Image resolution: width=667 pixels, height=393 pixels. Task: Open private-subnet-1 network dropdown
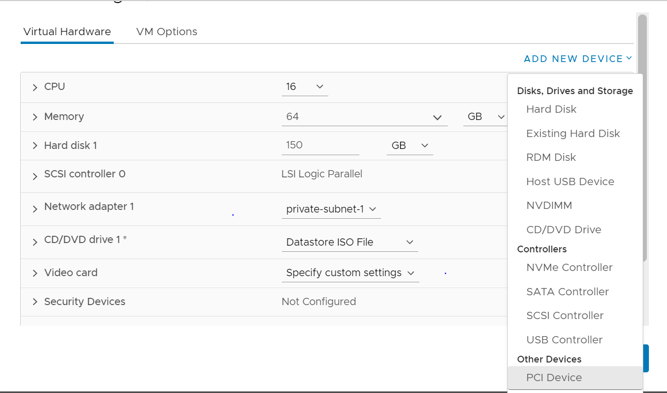(x=331, y=209)
